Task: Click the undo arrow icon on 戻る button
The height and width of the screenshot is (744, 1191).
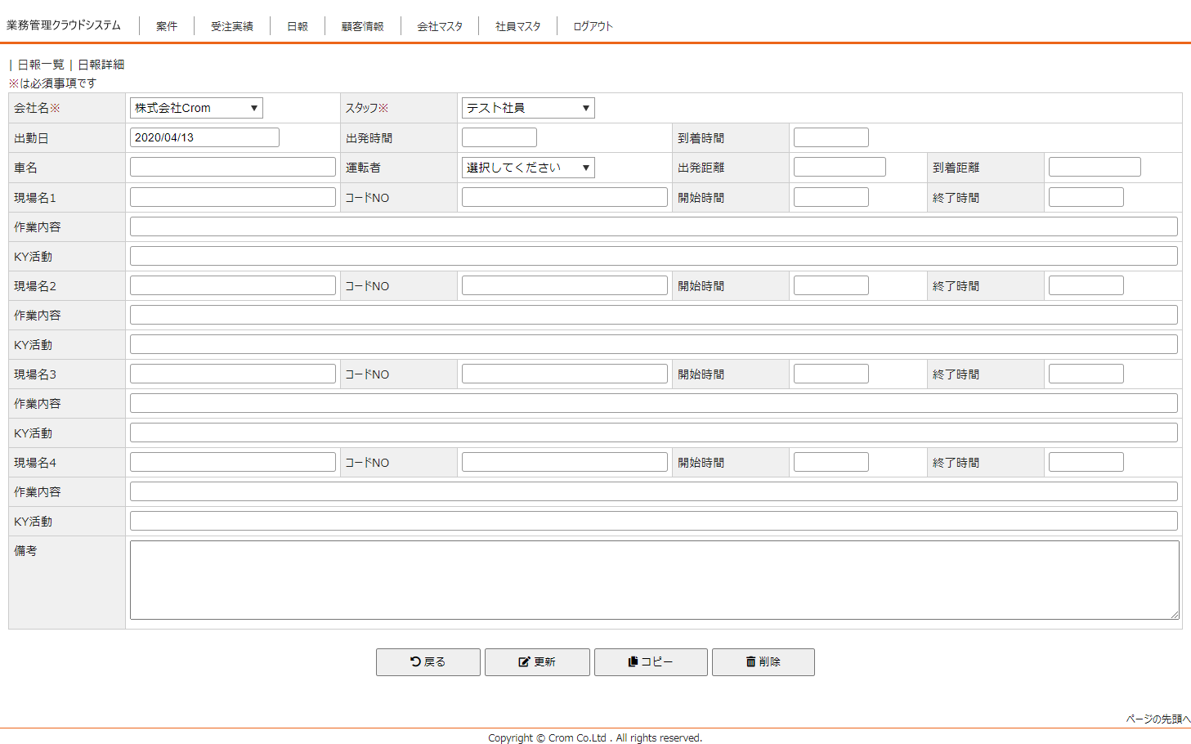Action: point(415,661)
